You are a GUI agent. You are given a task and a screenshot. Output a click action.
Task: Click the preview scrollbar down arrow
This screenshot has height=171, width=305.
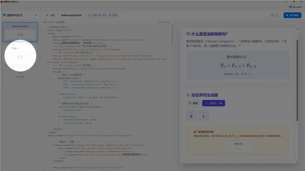[297, 162]
